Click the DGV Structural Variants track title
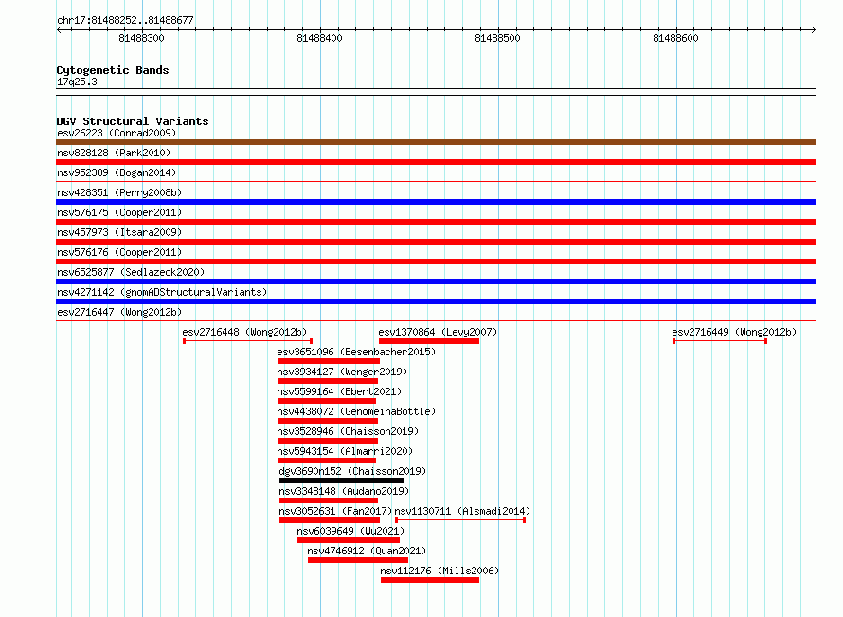The image size is (843, 617). pyautogui.click(x=133, y=121)
